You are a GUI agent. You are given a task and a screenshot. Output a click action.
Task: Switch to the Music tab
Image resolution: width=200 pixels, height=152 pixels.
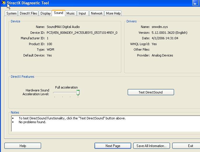coord(71,13)
